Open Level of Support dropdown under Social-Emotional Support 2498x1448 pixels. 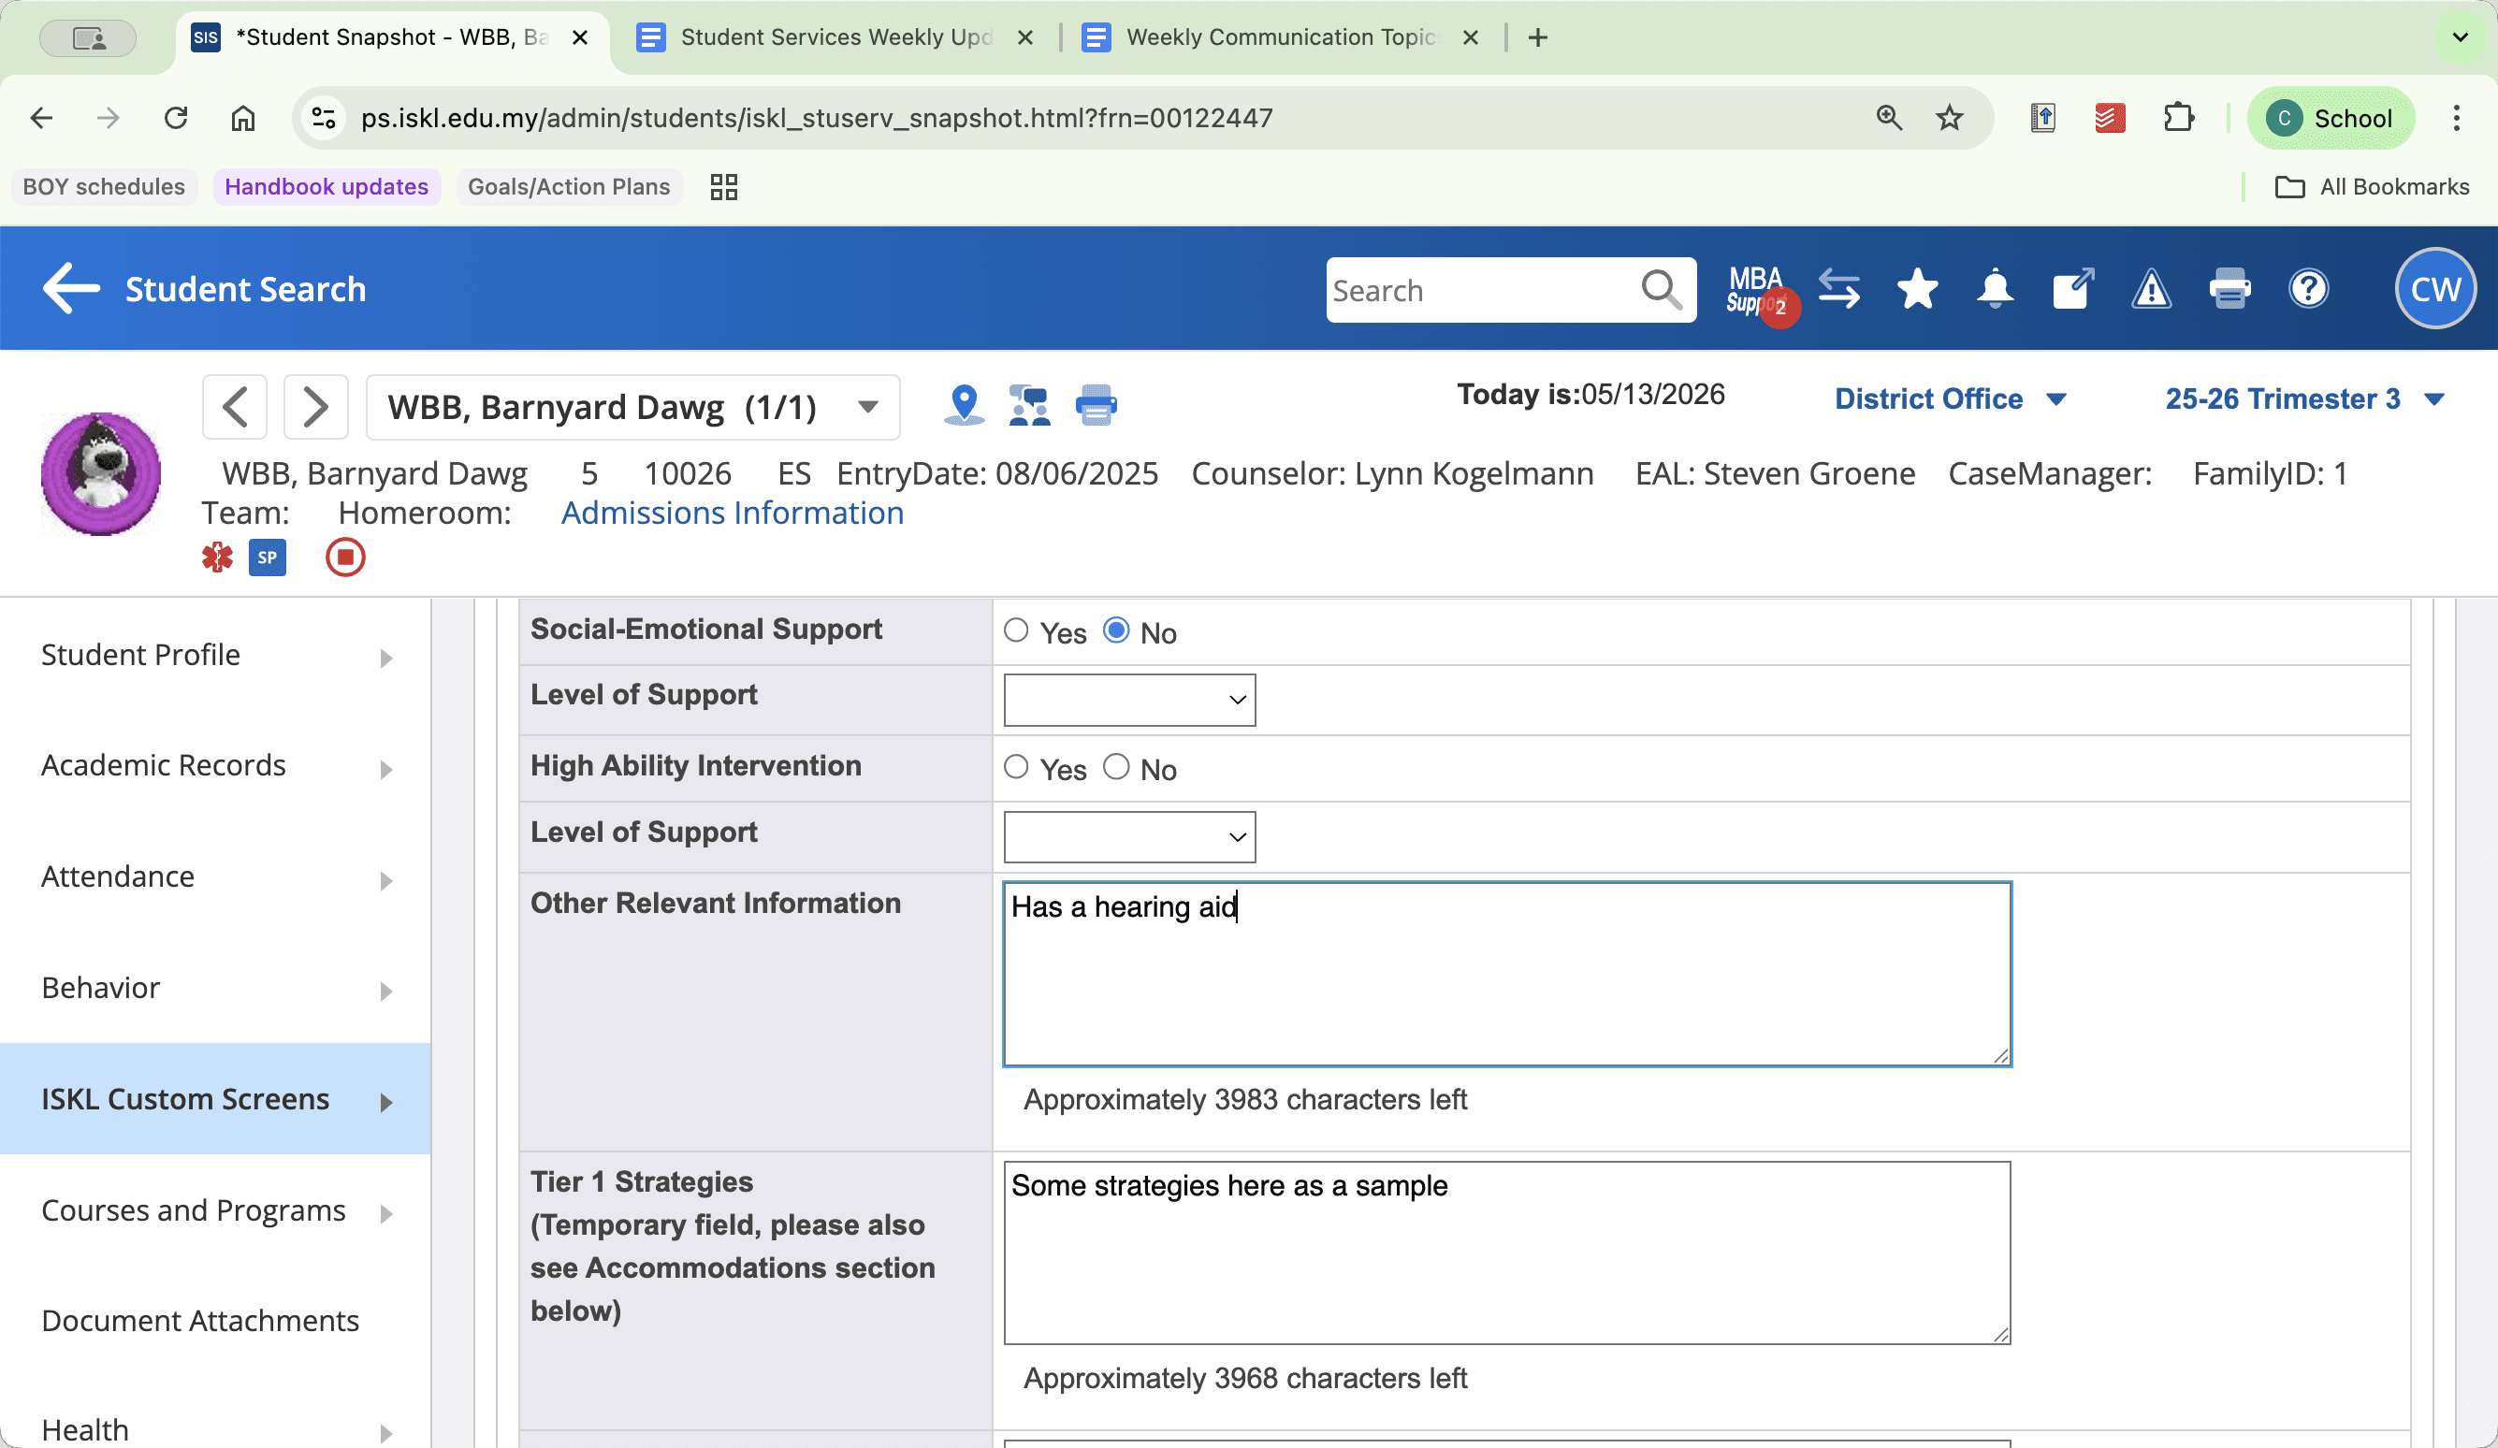pos(1129,700)
